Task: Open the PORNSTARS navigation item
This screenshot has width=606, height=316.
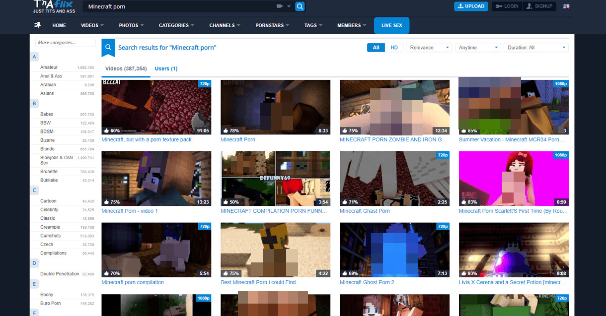Action: click(272, 25)
